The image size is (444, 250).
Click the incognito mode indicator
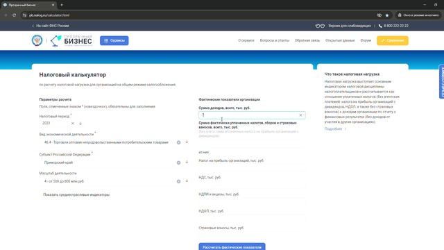coord(418,15)
